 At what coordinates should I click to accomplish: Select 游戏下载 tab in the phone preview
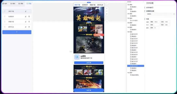[77, 5]
